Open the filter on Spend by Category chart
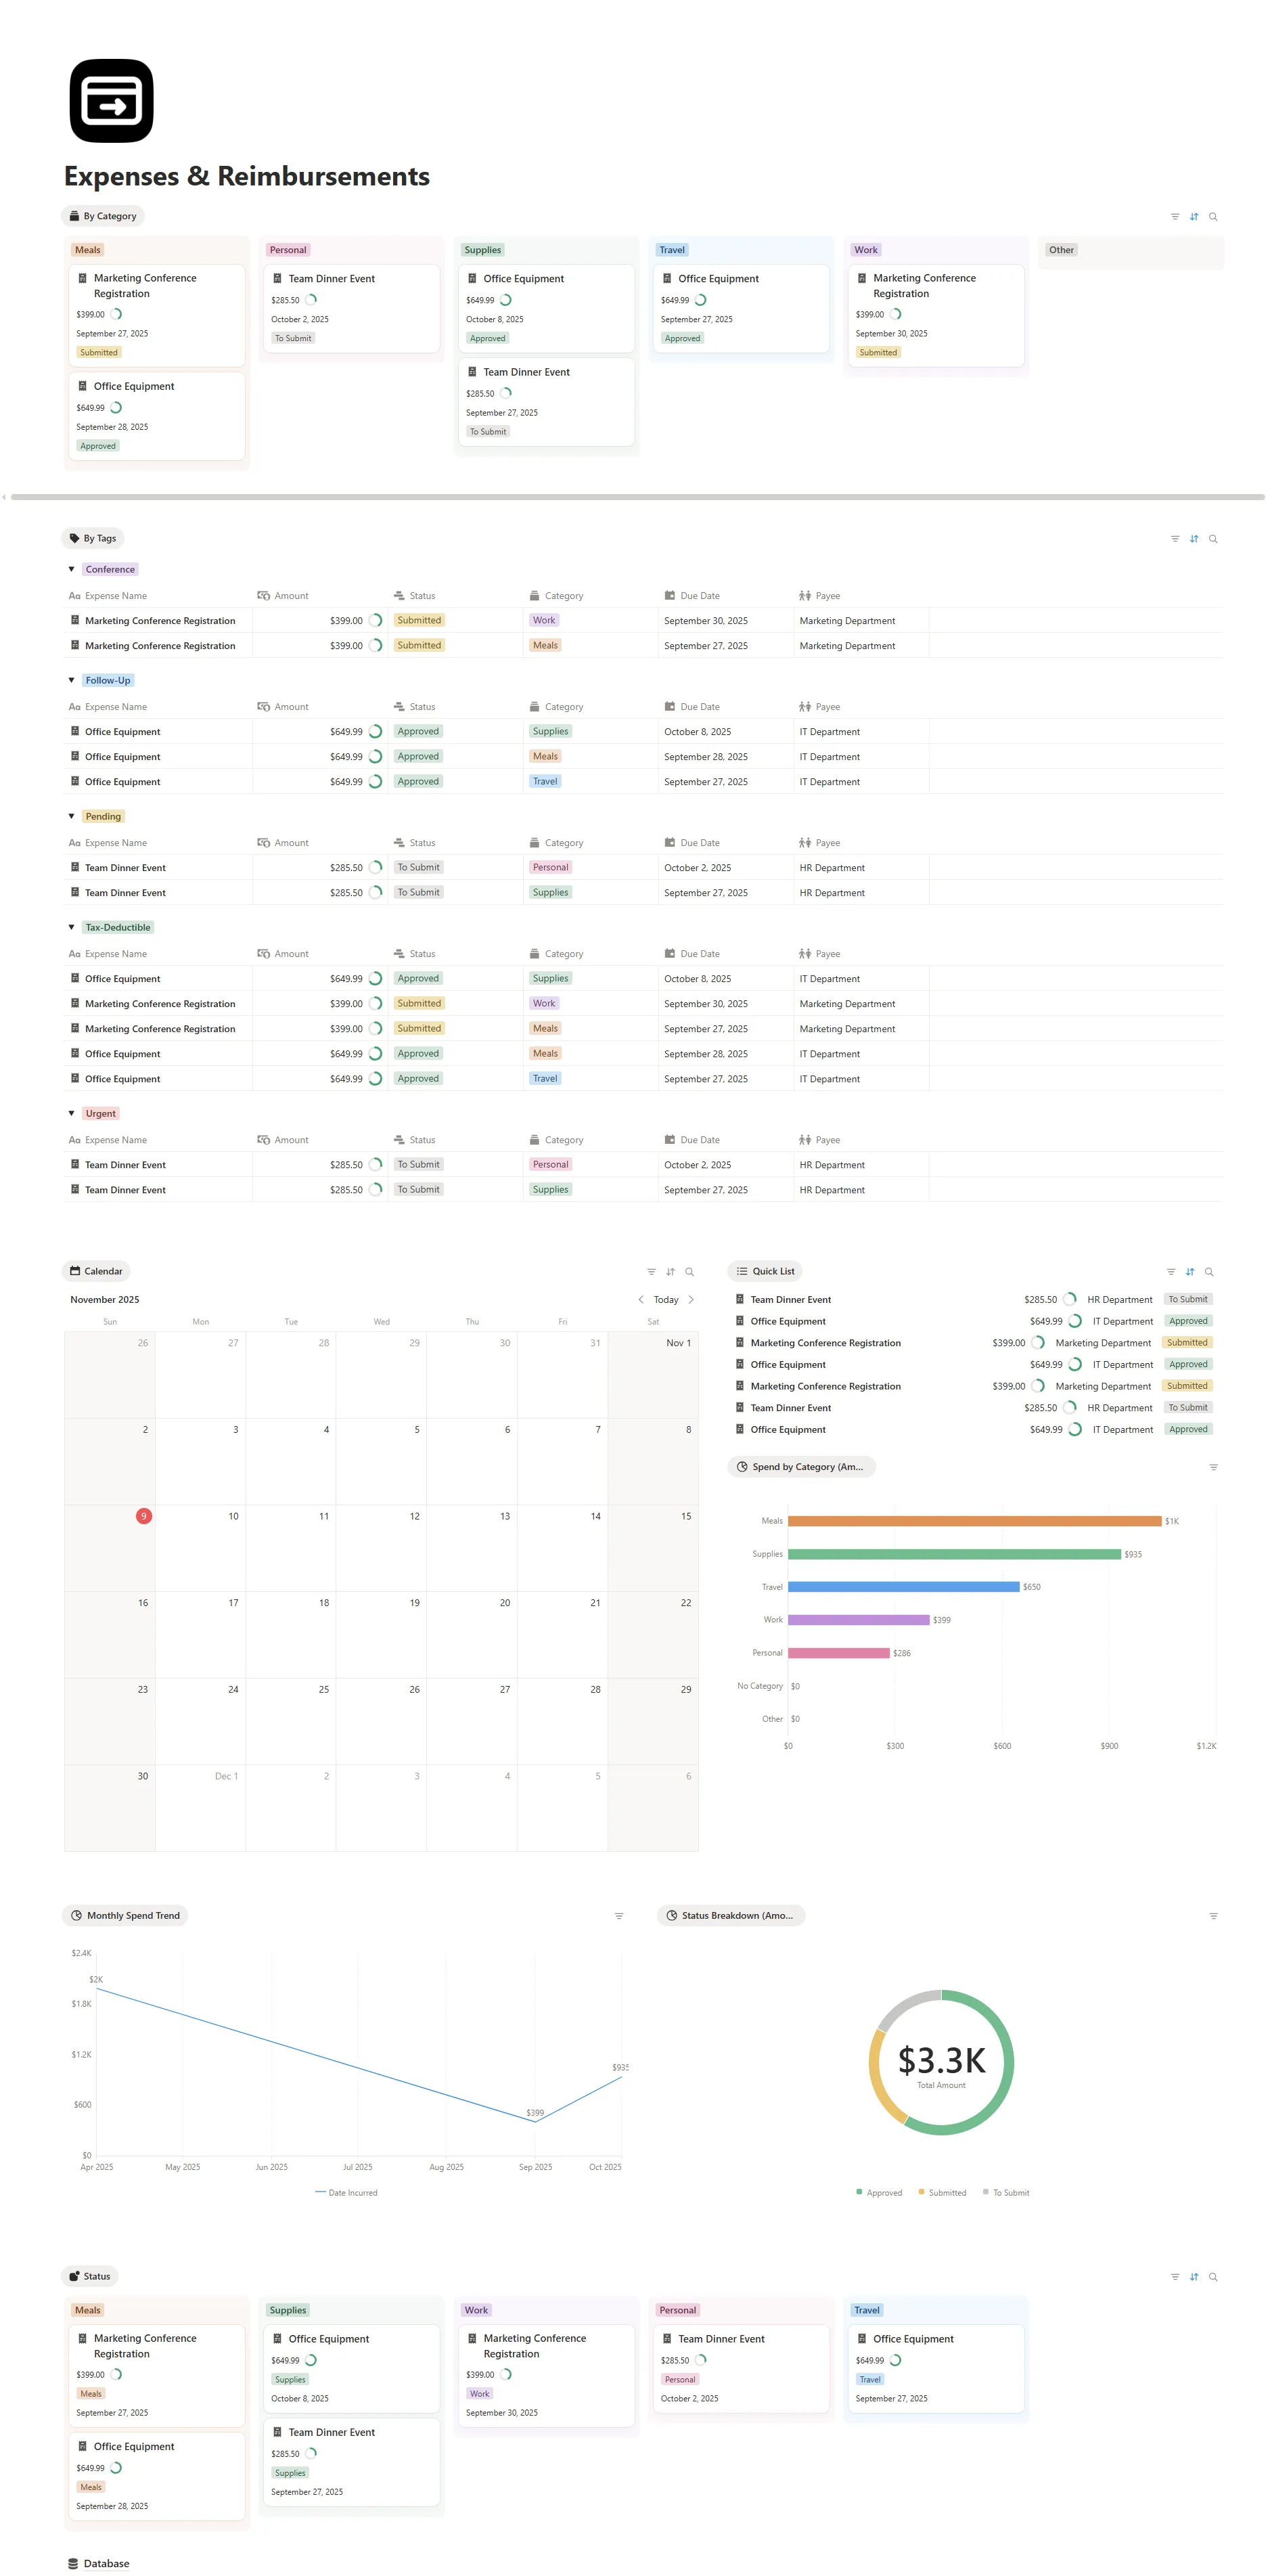The height and width of the screenshot is (2576, 1270). click(x=1214, y=1466)
